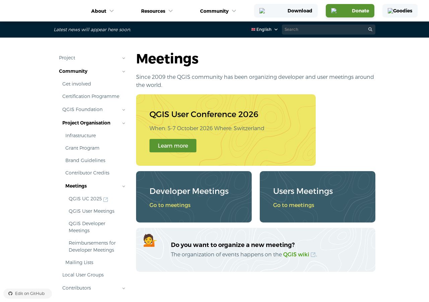Expand the Project sidebar section chevron
Screen dimensions: 429x302
124,58
